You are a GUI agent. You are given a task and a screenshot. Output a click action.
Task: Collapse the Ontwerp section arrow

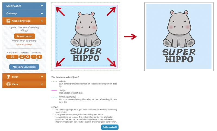tap(42, 13)
